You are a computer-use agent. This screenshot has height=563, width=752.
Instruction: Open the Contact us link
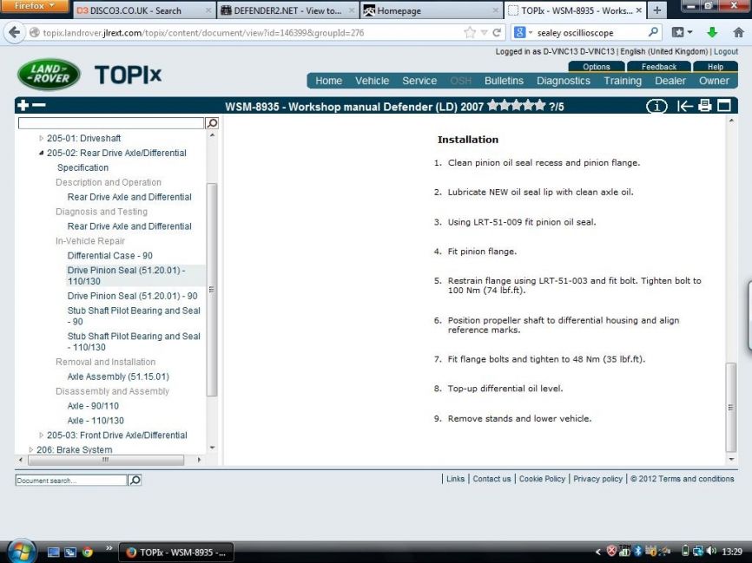tap(491, 479)
